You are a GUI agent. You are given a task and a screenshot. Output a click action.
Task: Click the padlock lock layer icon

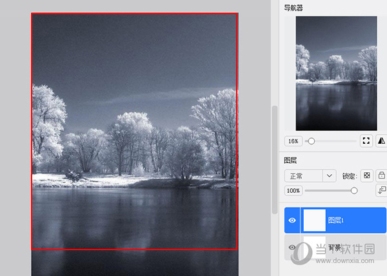pyautogui.click(x=381, y=175)
